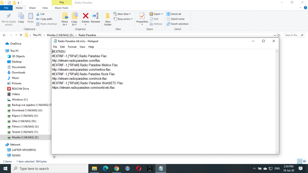The width and height of the screenshot is (308, 173).
Task: Click Select all in ribbon
Action: 174,14
